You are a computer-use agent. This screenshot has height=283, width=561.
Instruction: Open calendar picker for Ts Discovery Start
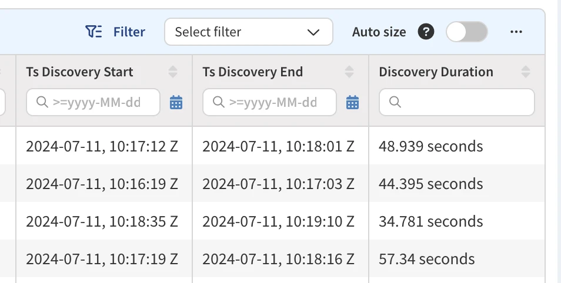click(x=176, y=103)
